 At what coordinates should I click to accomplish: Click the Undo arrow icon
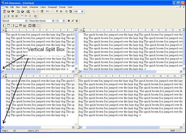pyautogui.click(x=48, y=11)
